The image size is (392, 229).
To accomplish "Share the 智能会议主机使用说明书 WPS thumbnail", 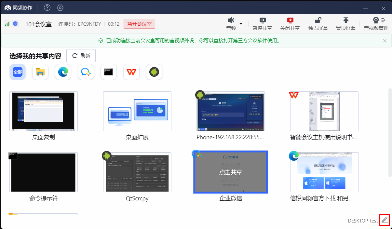I will 324,111.
